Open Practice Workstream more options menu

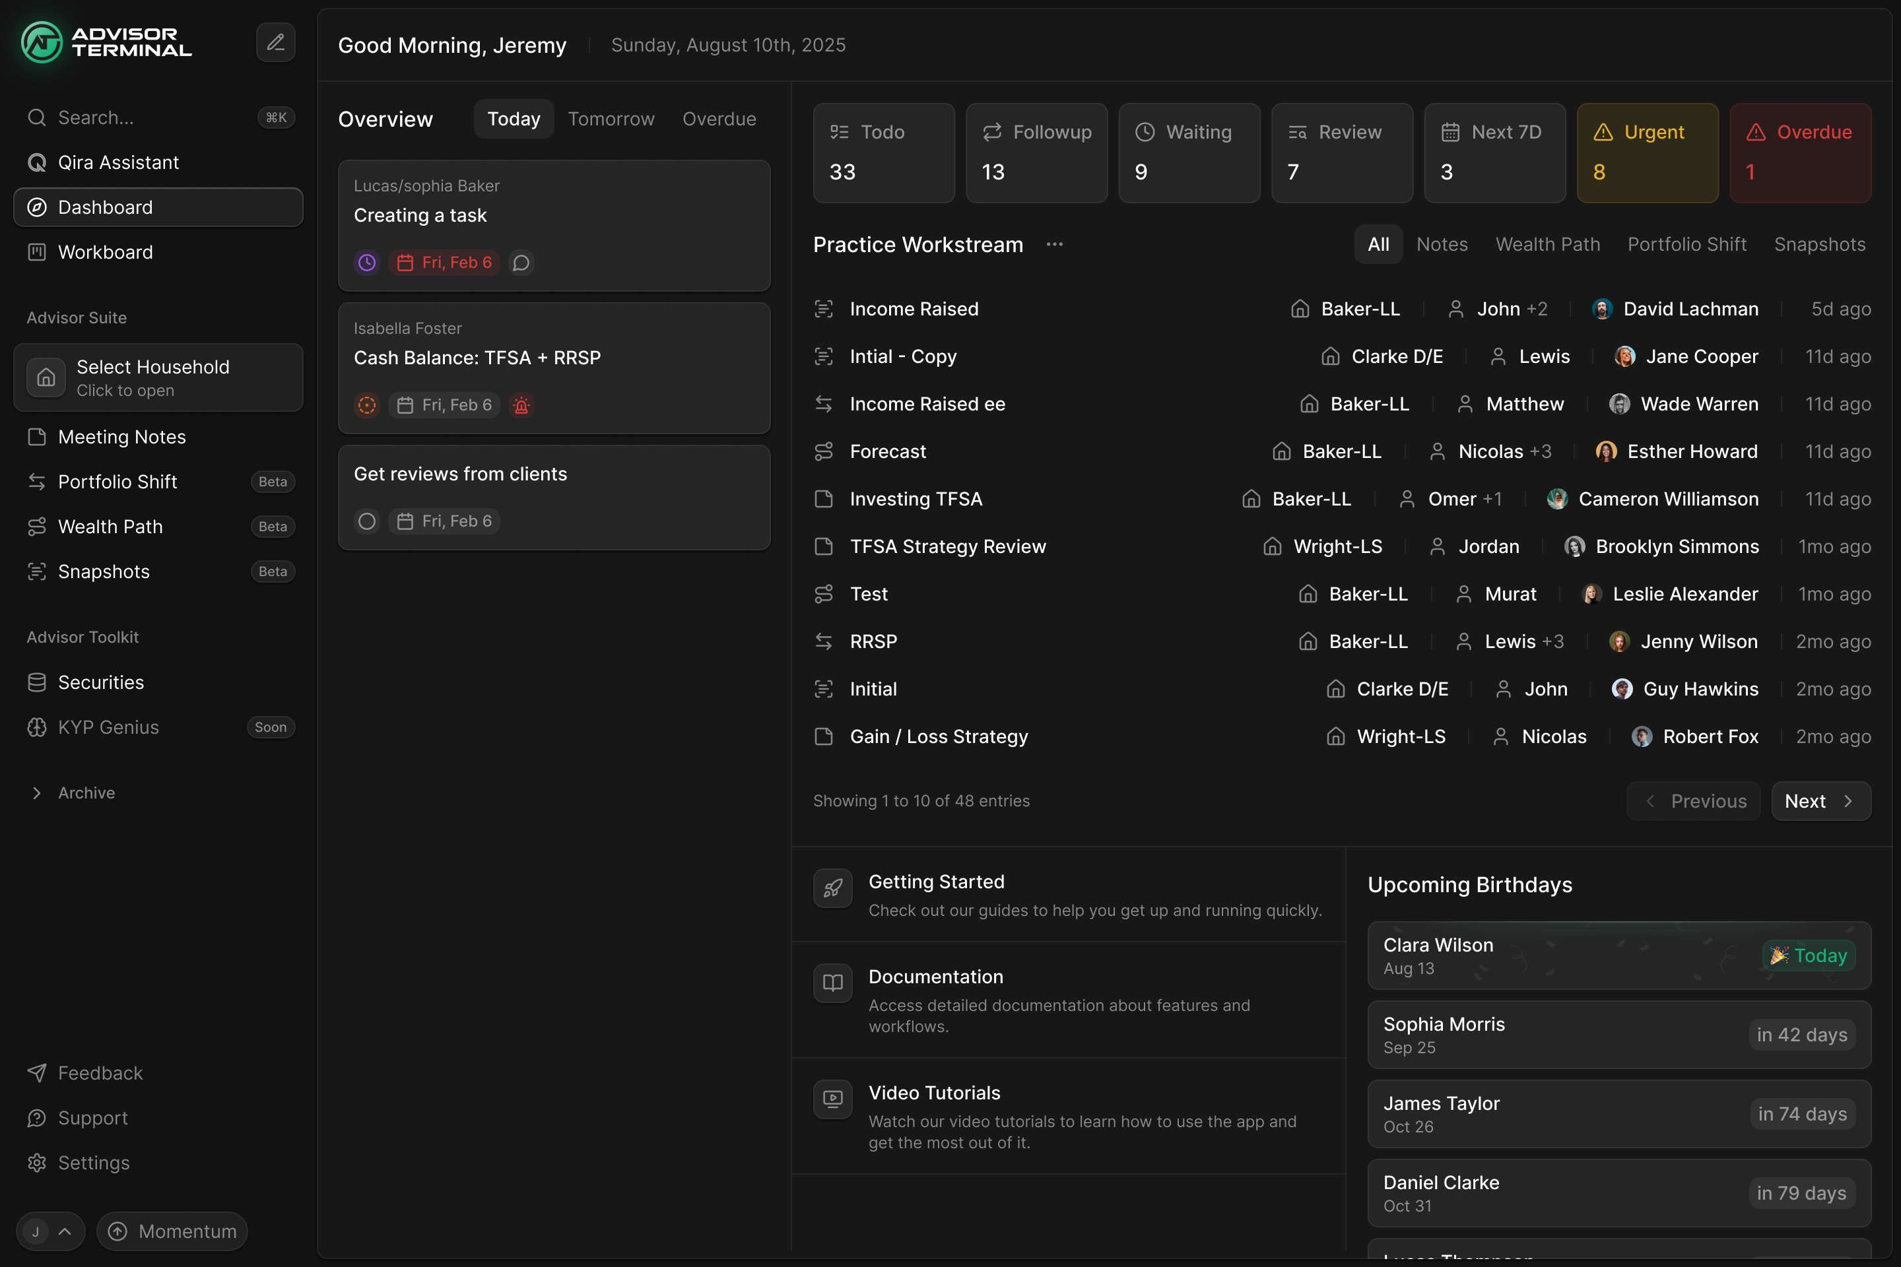pos(1054,244)
